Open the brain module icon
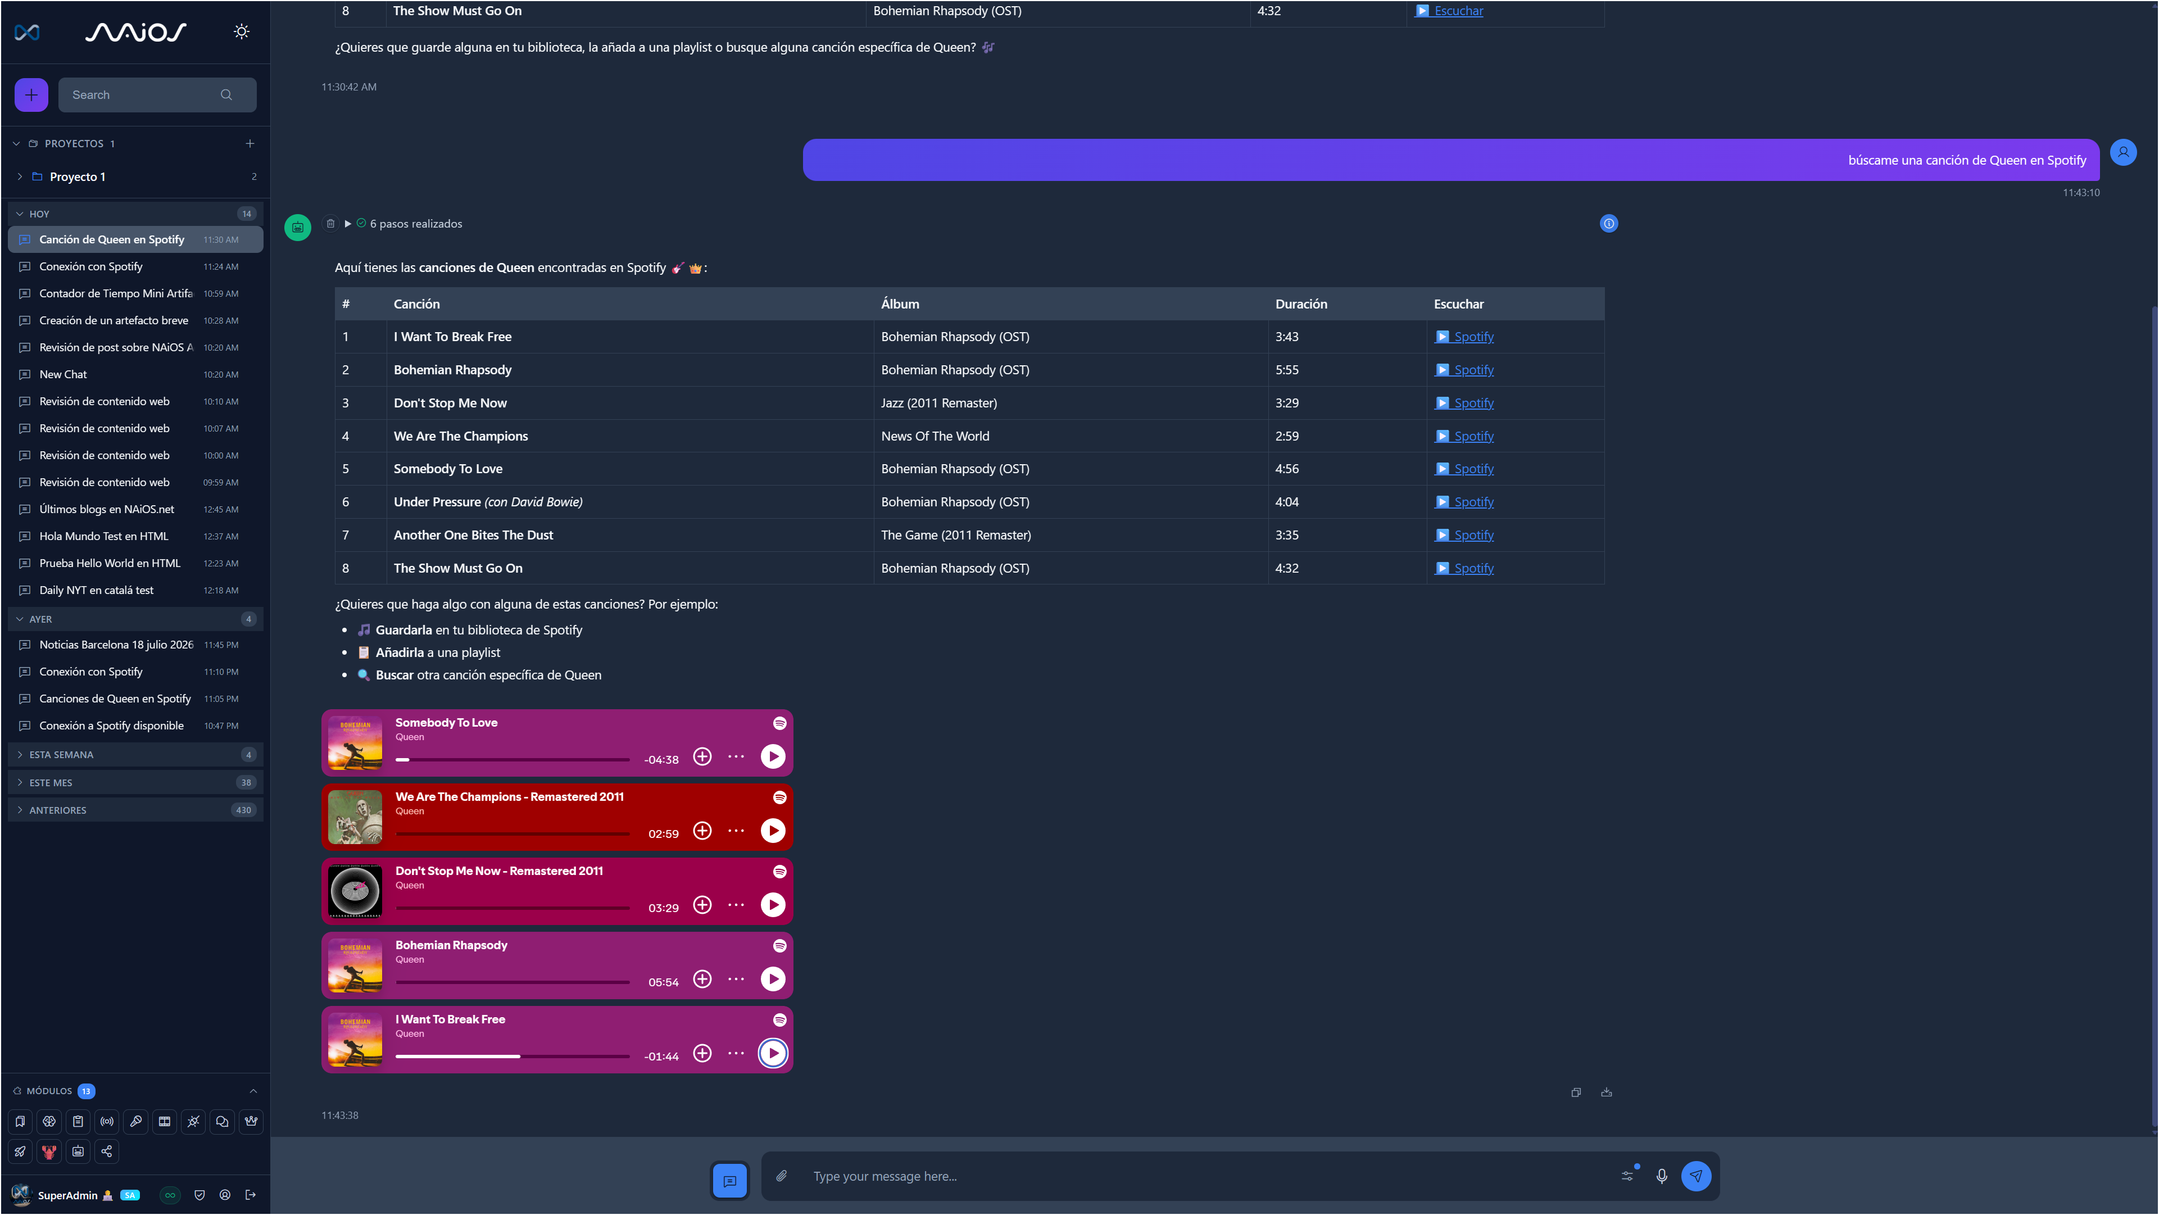 pos(49,1121)
